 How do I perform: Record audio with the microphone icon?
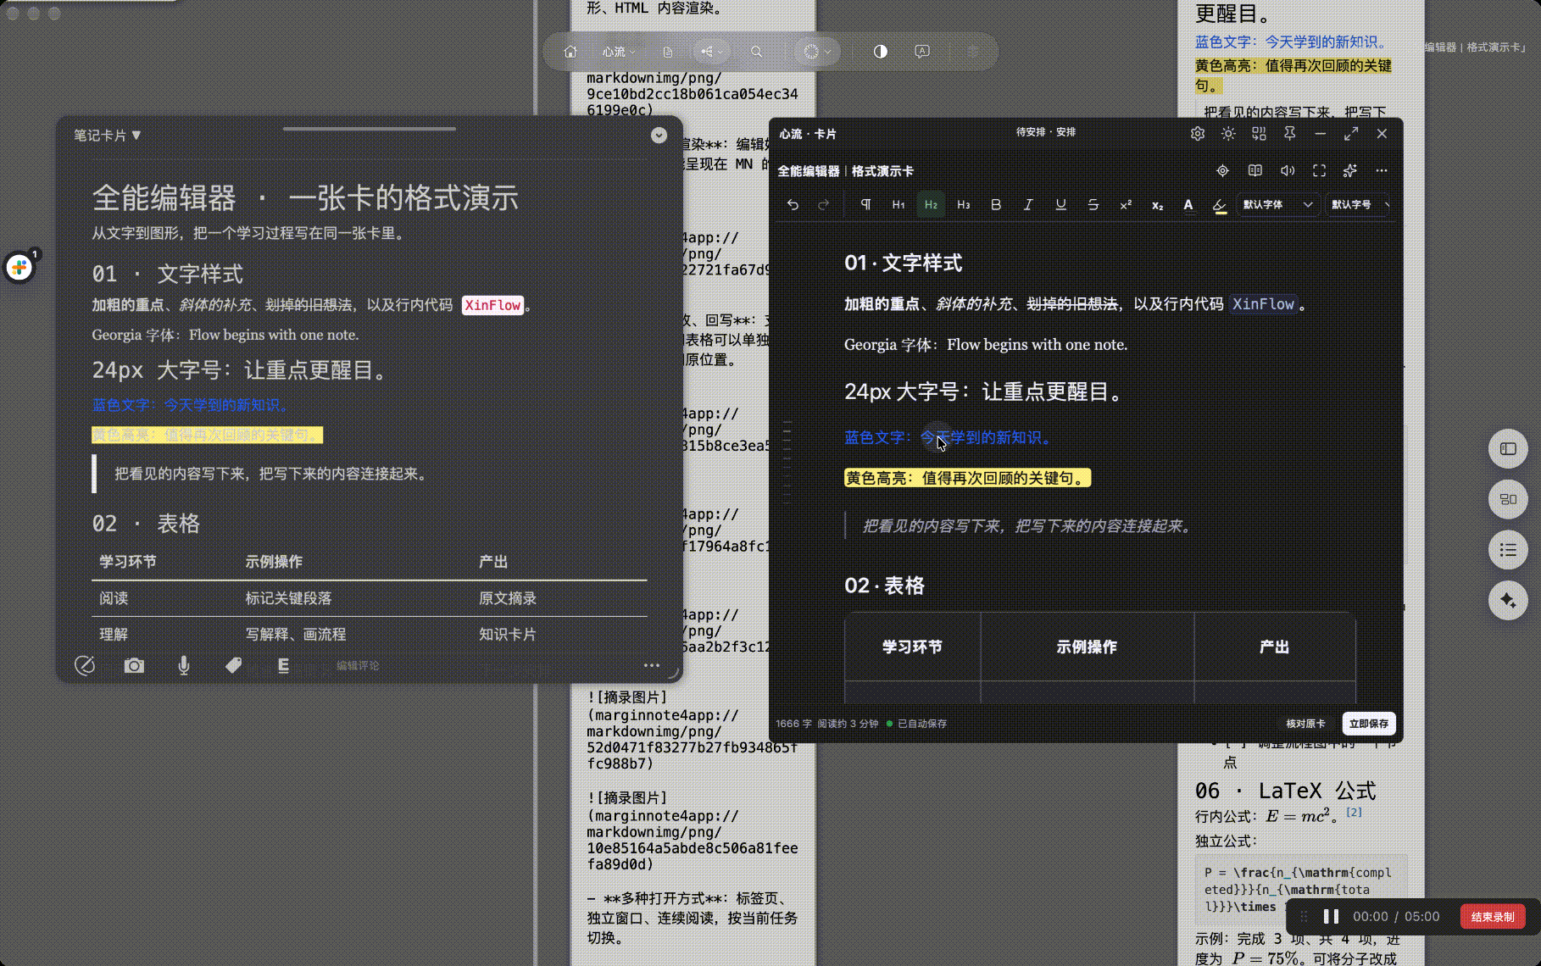[184, 665]
